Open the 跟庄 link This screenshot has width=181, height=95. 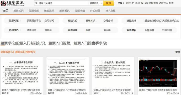coord(88,30)
